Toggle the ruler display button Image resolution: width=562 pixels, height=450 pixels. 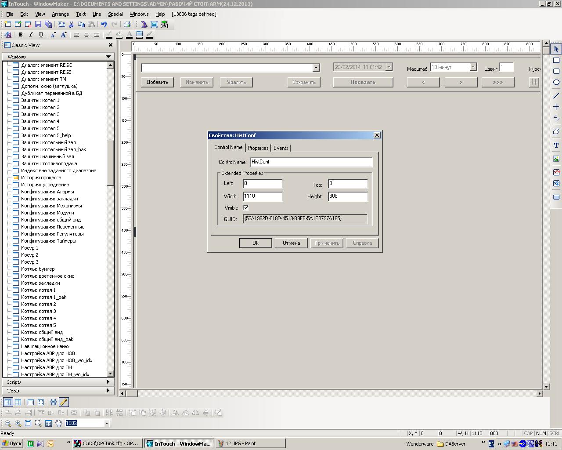pos(64,402)
